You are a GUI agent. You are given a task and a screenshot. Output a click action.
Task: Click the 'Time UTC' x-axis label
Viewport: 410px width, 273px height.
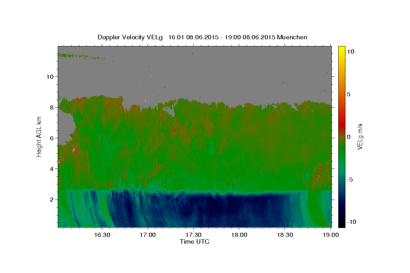[x=194, y=242]
